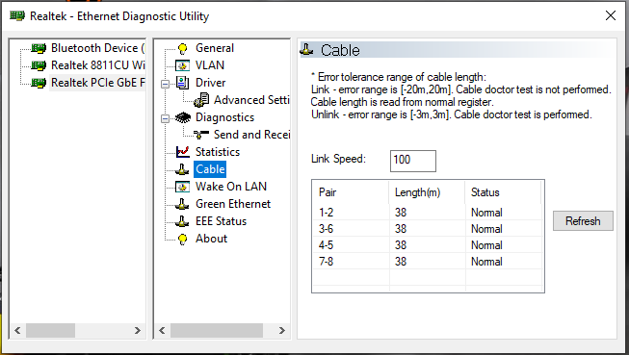Open the Statistics page
Screen dimensions: 629x355
218,152
